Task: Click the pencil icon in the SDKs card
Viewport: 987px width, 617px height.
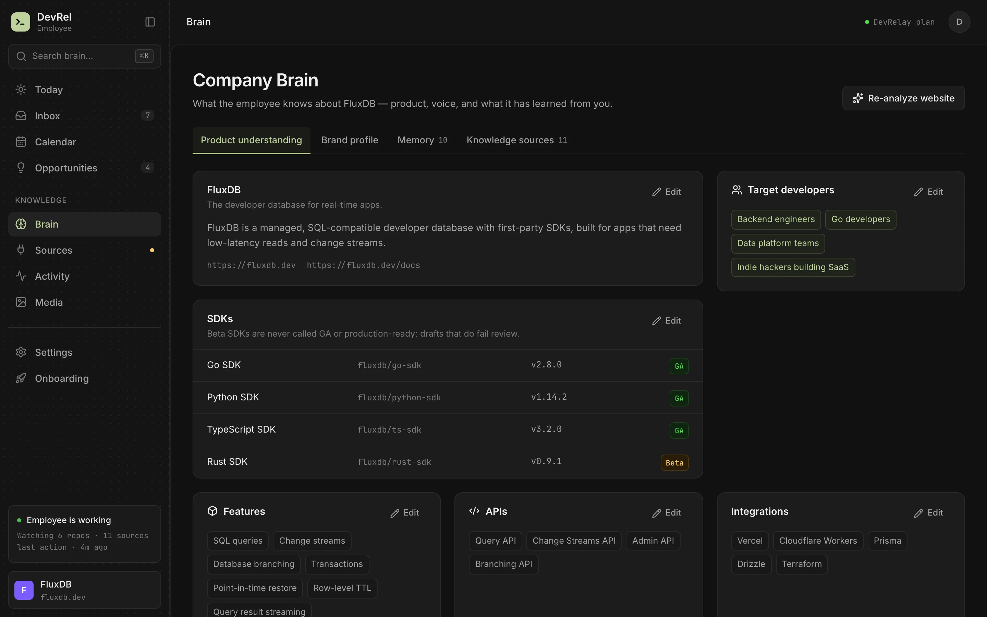Action: pos(656,321)
